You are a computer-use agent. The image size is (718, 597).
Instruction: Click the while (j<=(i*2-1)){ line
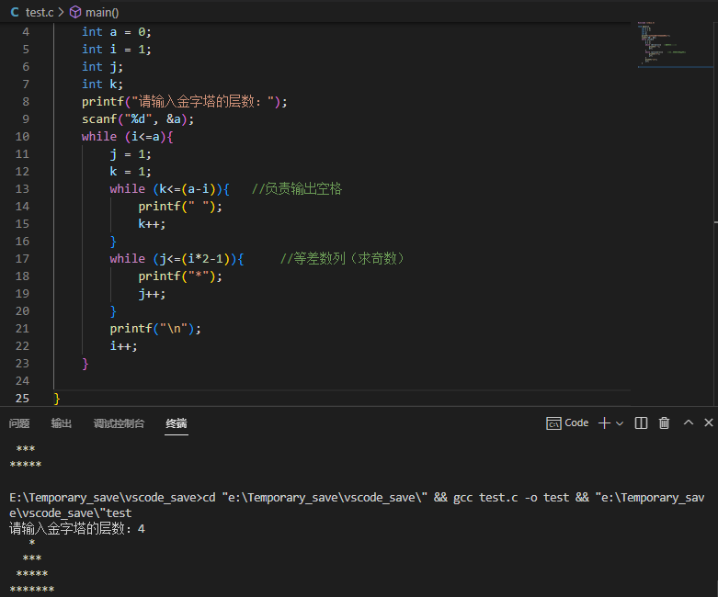tap(177, 258)
